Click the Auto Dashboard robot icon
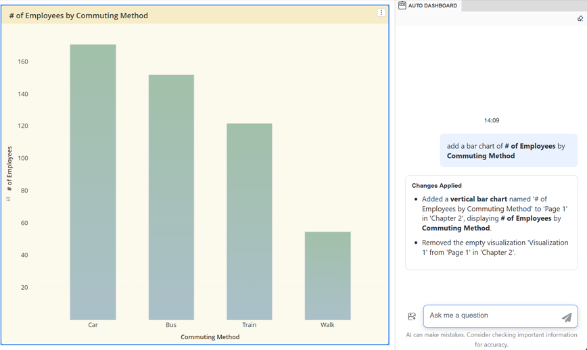 402,5
